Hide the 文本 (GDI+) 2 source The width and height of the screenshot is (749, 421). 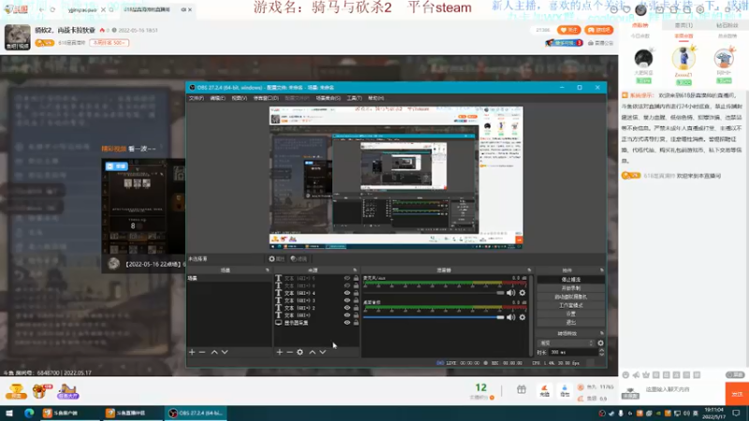click(x=347, y=308)
